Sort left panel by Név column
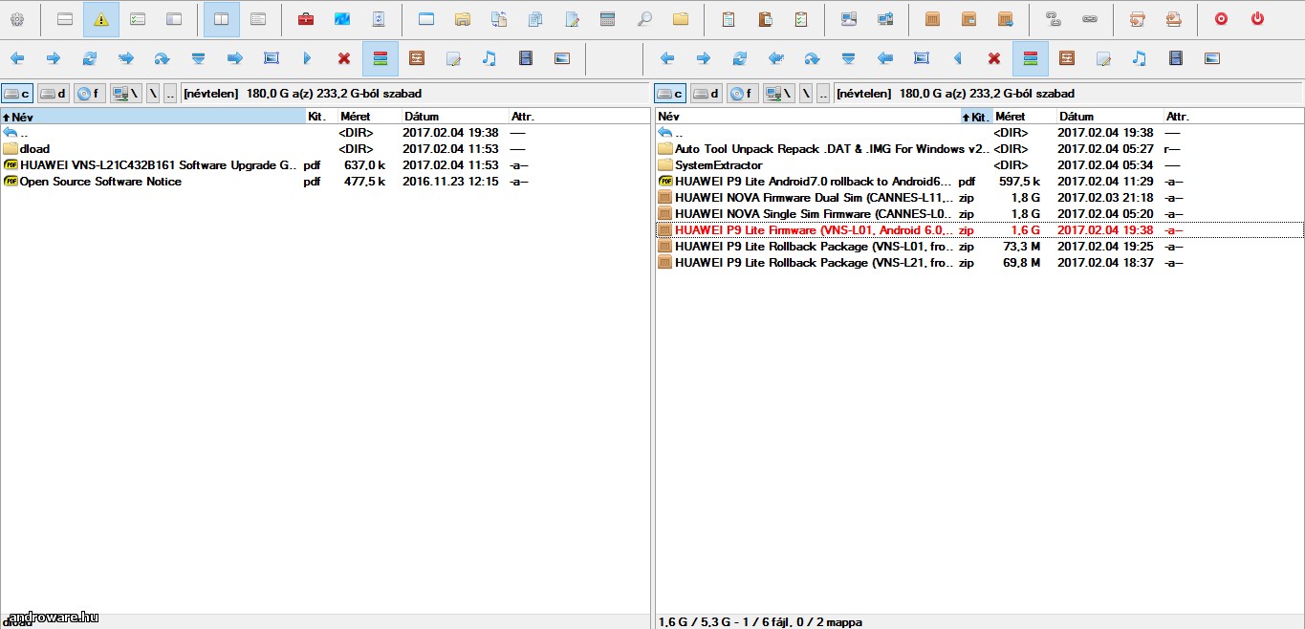Image resolution: width=1305 pixels, height=629 pixels. (153, 117)
